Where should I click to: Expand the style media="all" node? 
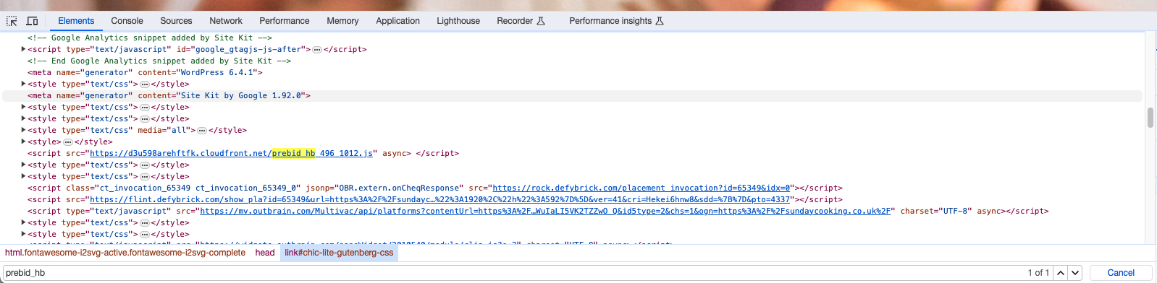pos(23,130)
